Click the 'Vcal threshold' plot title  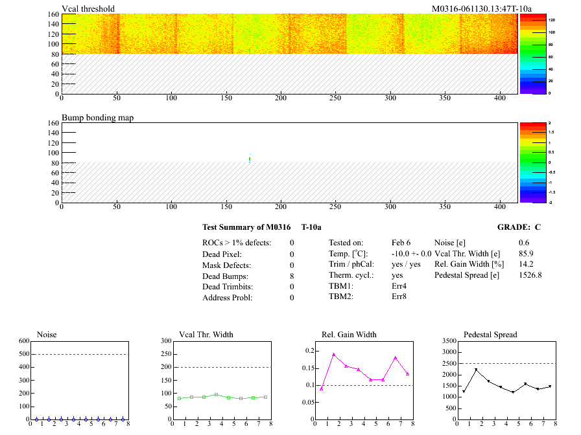click(x=88, y=9)
